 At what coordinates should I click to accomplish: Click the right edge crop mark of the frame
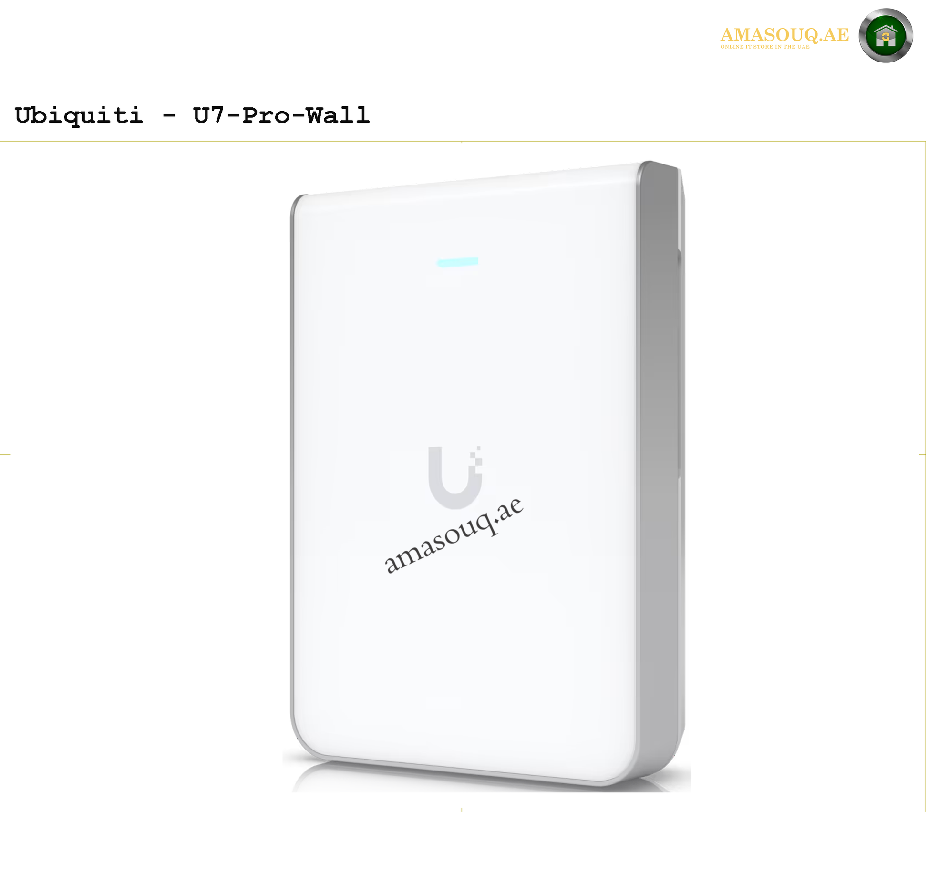click(x=922, y=454)
